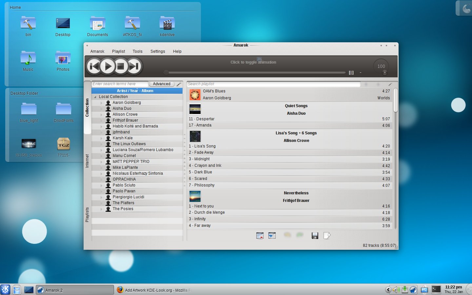472x295 pixels.
Task: Expand the The Linux Outlaws node
Action: [x=102, y=144]
